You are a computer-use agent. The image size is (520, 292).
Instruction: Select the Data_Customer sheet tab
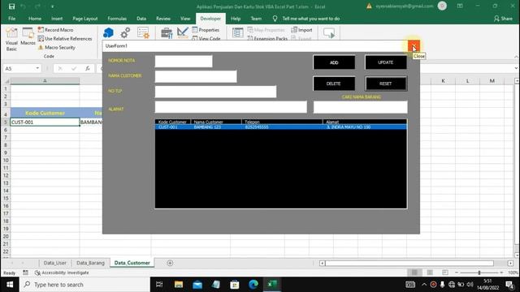[132, 263]
